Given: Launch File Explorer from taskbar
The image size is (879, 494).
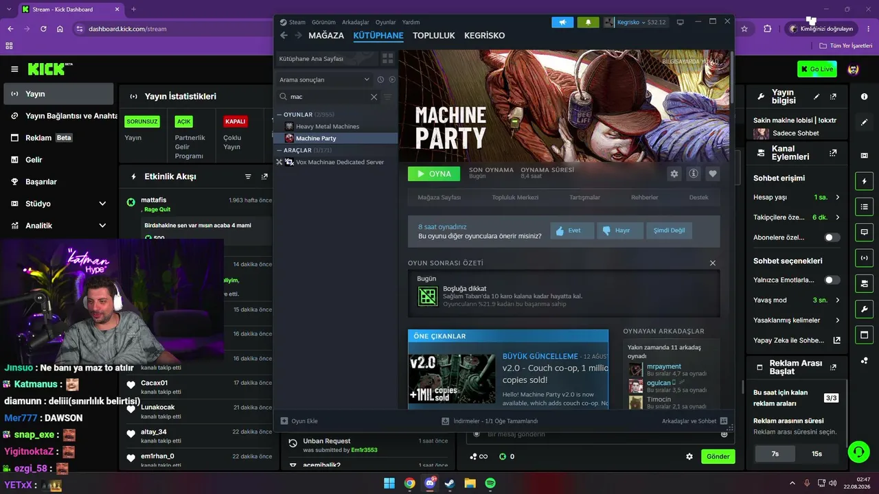Looking at the screenshot, I should [x=470, y=483].
